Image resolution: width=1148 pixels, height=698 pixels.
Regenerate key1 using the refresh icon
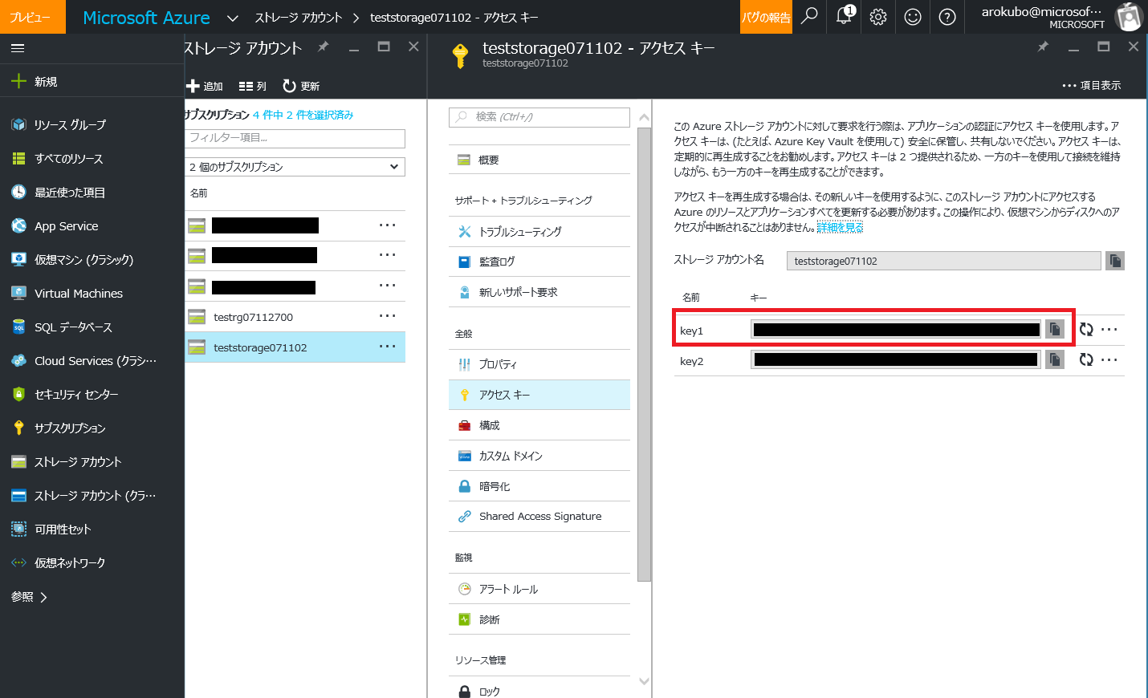[x=1086, y=329]
